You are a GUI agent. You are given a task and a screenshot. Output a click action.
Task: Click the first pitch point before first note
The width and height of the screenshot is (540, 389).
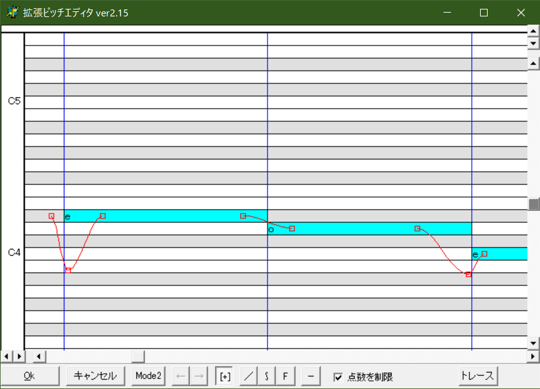(51, 216)
